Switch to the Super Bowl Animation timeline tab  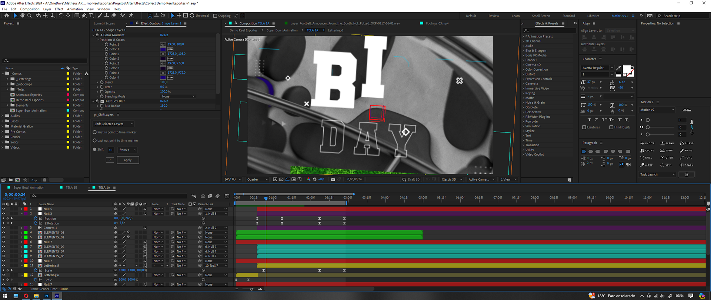coord(29,188)
